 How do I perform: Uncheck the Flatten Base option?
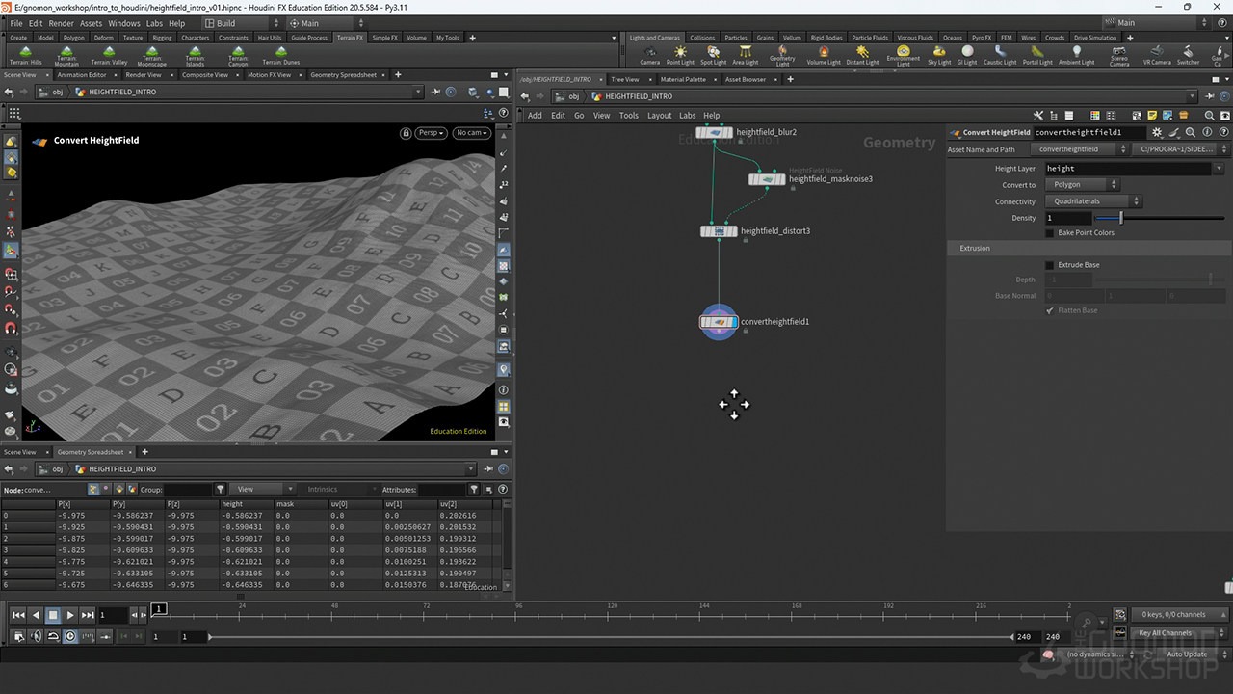(x=1050, y=310)
